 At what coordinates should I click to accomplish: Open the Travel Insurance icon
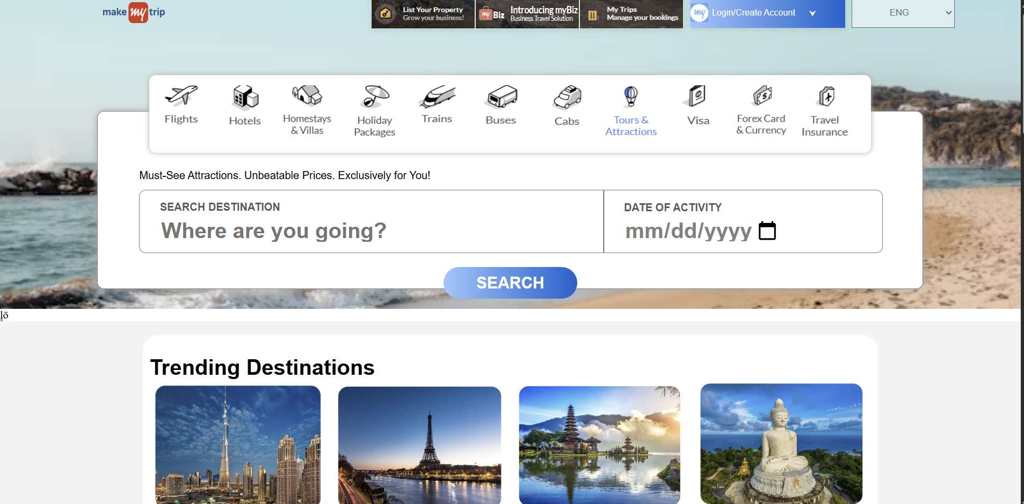click(826, 97)
